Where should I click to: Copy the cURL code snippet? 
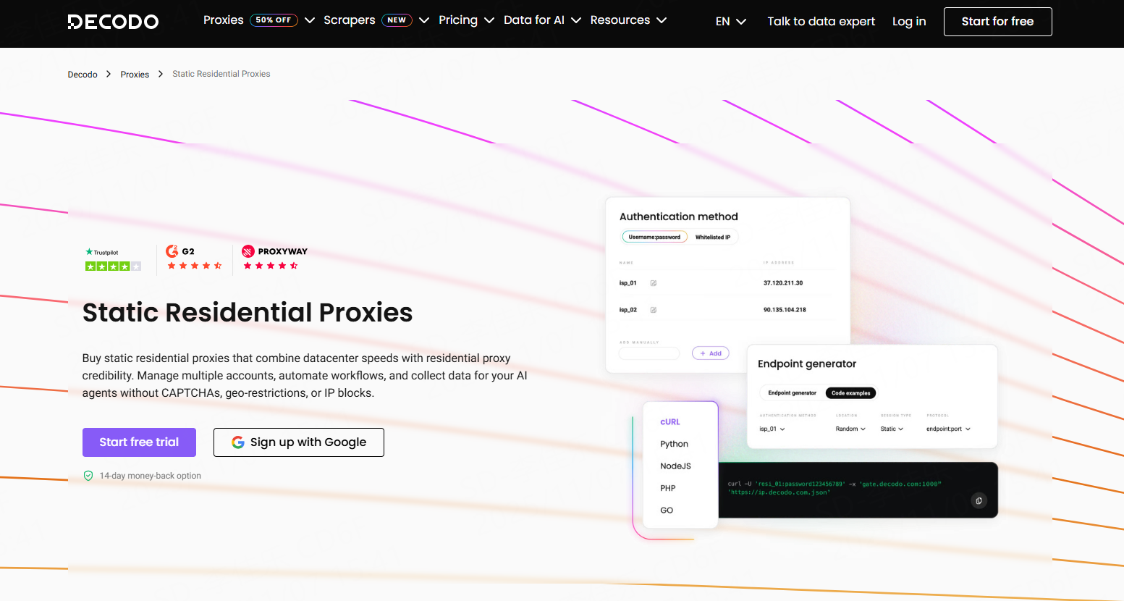[x=979, y=500]
